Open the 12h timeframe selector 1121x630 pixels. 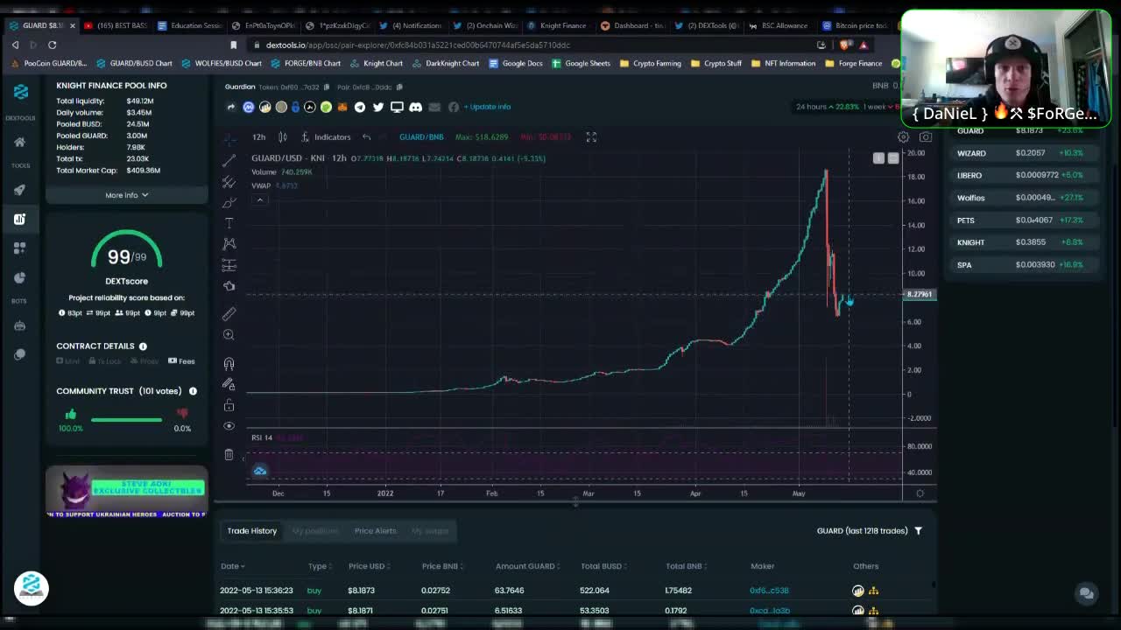[258, 136]
